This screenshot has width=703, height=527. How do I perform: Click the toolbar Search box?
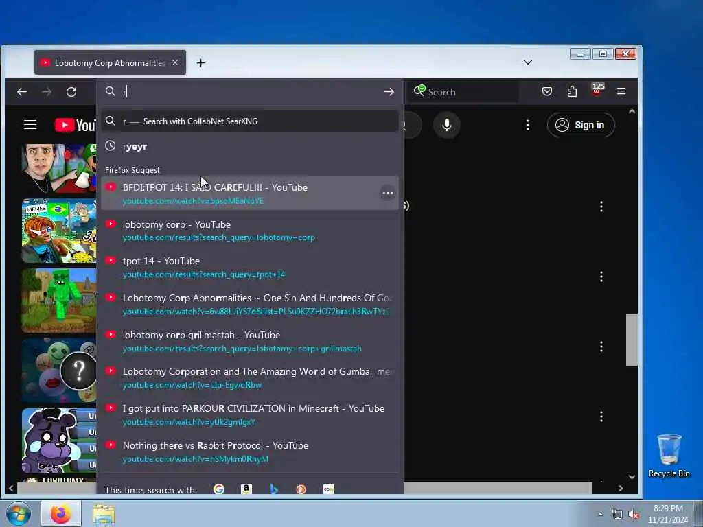pos(464,92)
